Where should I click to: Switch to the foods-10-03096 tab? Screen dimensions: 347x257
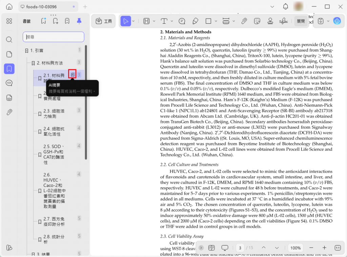click(48, 7)
